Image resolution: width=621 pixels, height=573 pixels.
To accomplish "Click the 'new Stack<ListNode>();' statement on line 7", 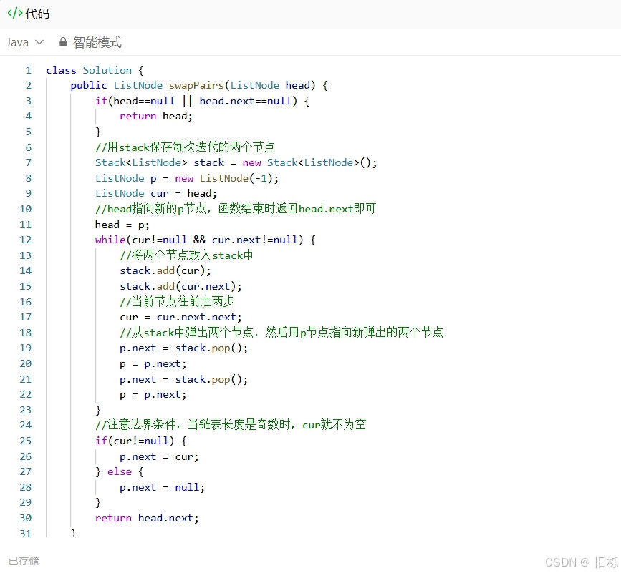I will coord(309,162).
